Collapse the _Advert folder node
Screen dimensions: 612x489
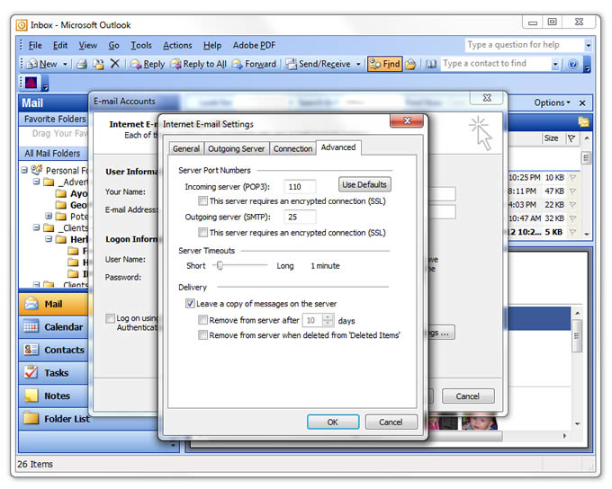point(36,182)
